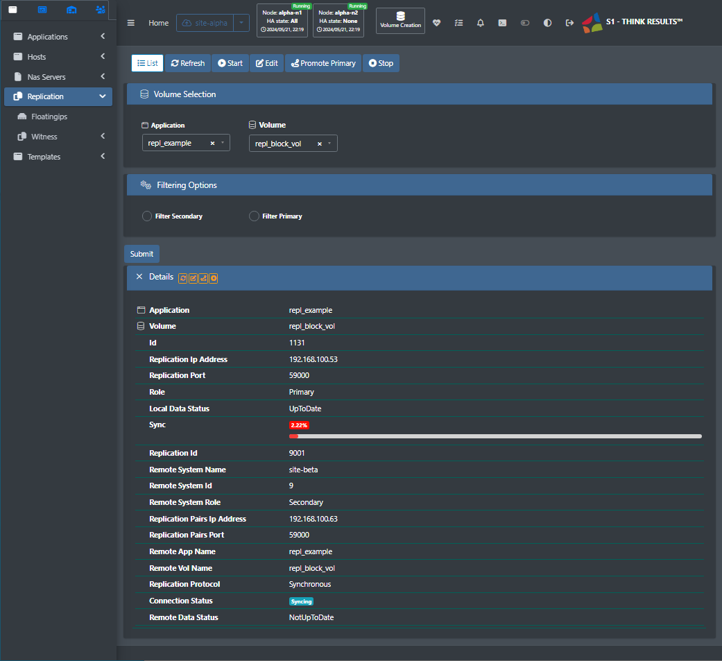722x661 pixels.
Task: Click orange edit icon in Details header
Action: (x=193, y=278)
